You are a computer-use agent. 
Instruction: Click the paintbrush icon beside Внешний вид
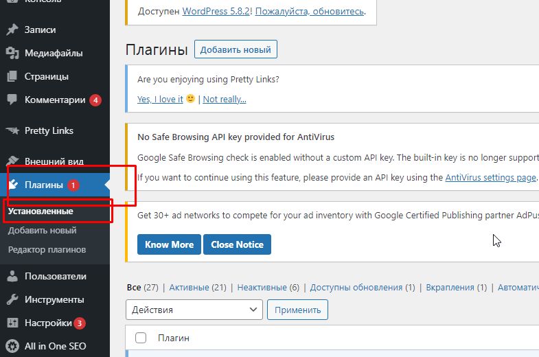coord(12,161)
